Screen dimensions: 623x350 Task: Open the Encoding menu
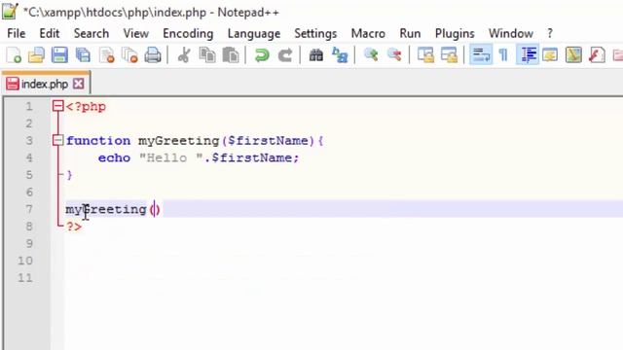click(x=188, y=33)
